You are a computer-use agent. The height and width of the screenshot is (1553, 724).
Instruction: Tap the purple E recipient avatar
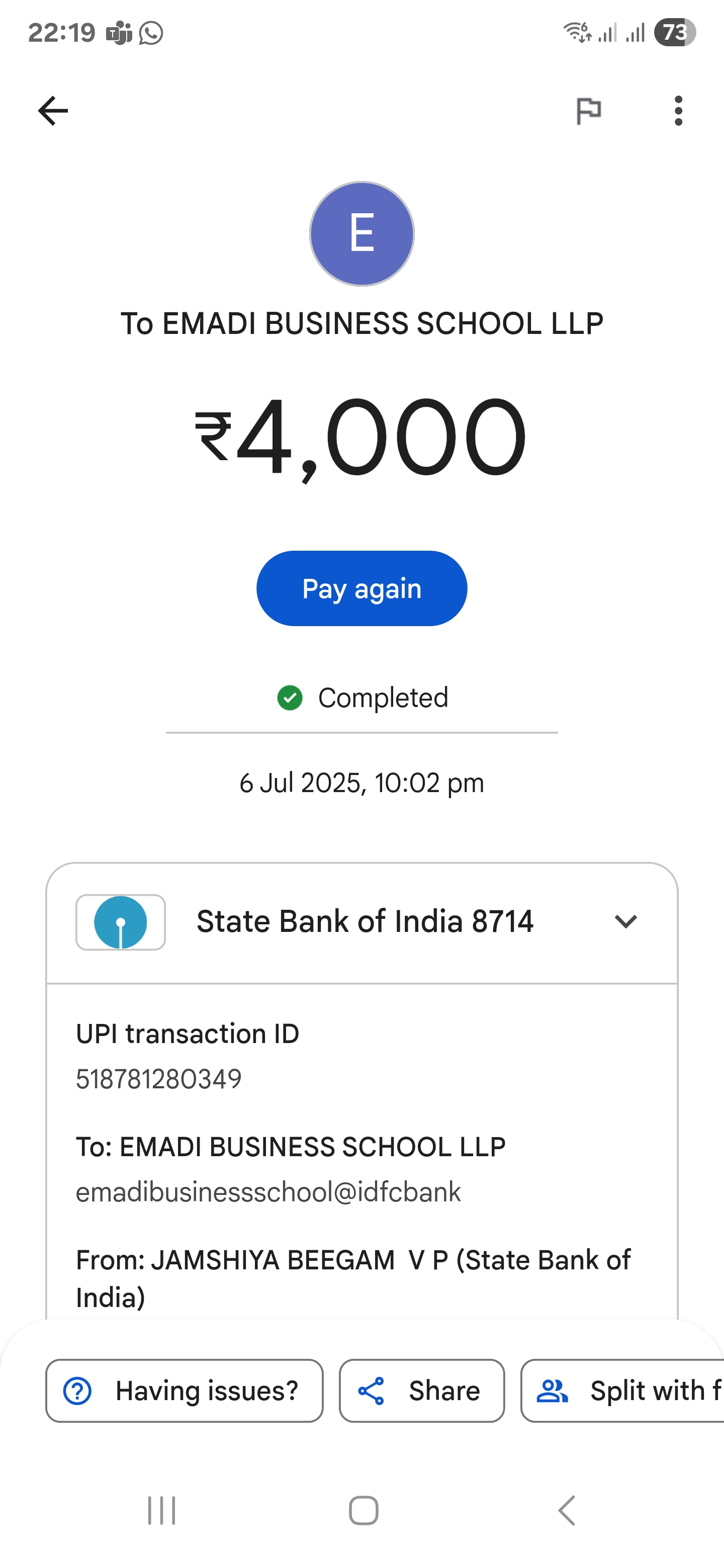[361, 234]
